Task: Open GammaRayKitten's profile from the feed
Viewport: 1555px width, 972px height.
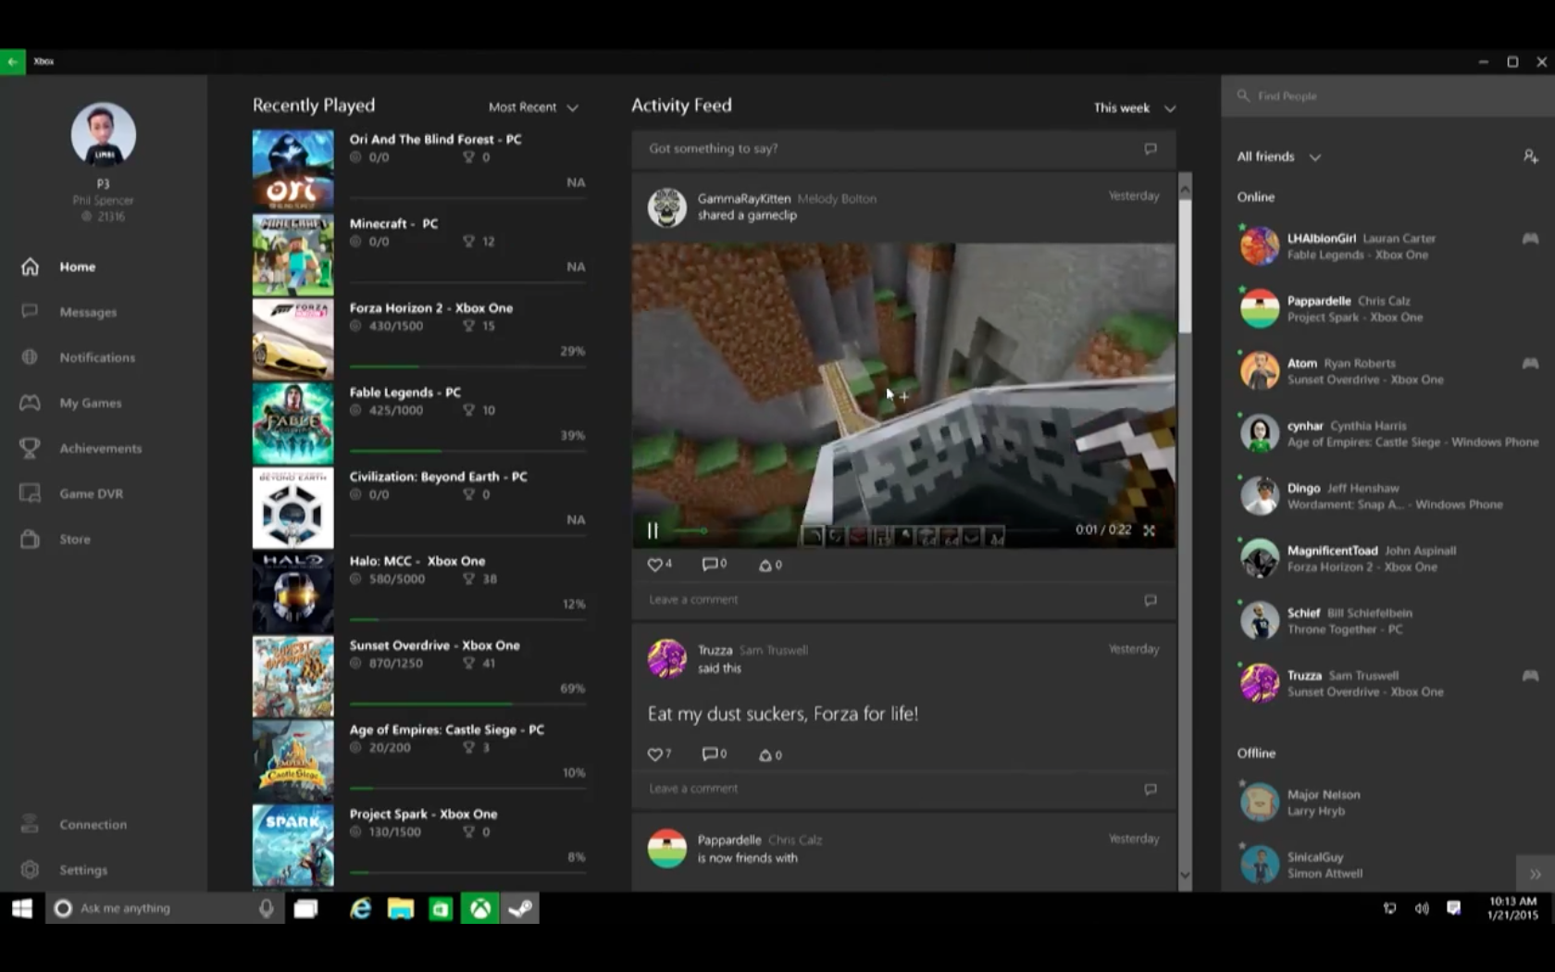Action: coord(743,198)
